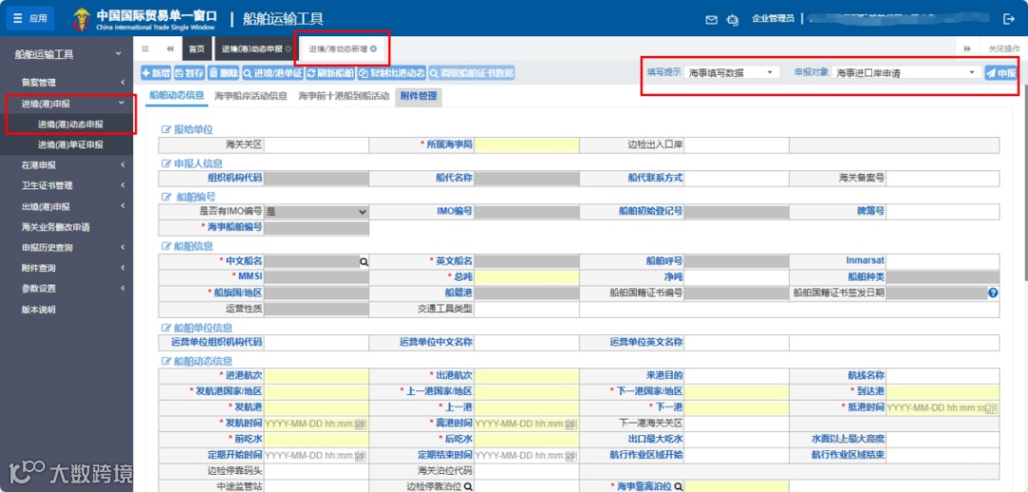Click the edit icon beside 报给单位 heading
1028x492 pixels.
pos(166,129)
